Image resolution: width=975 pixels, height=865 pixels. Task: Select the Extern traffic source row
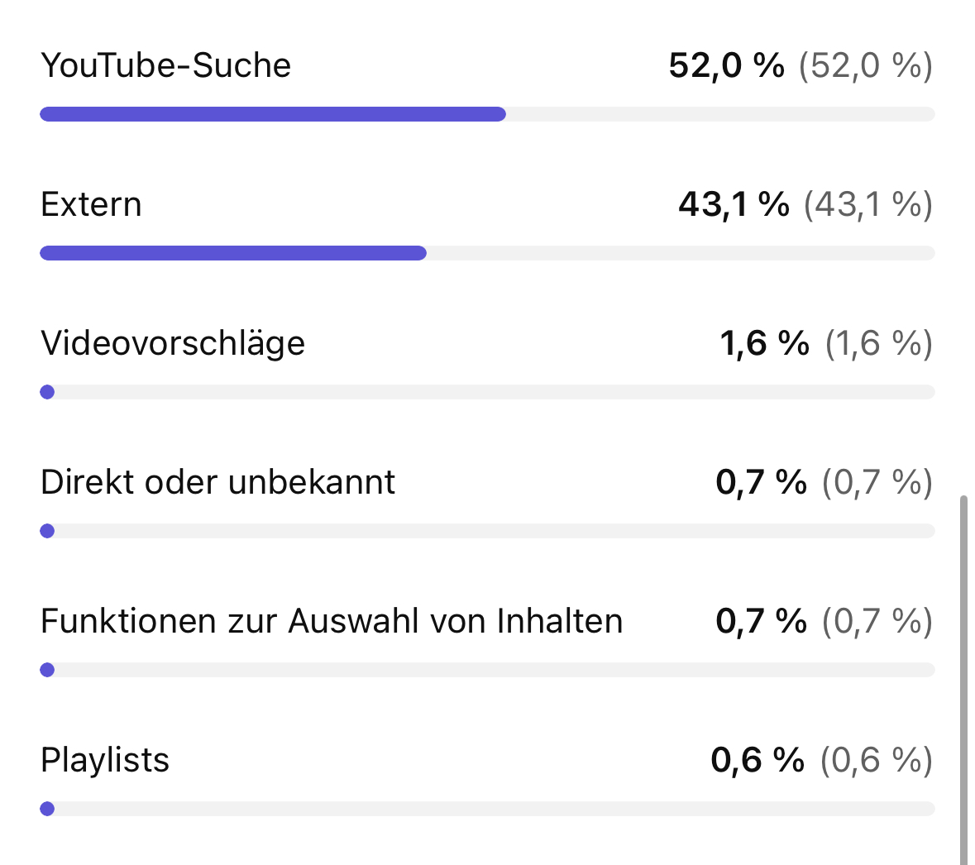[91, 204]
